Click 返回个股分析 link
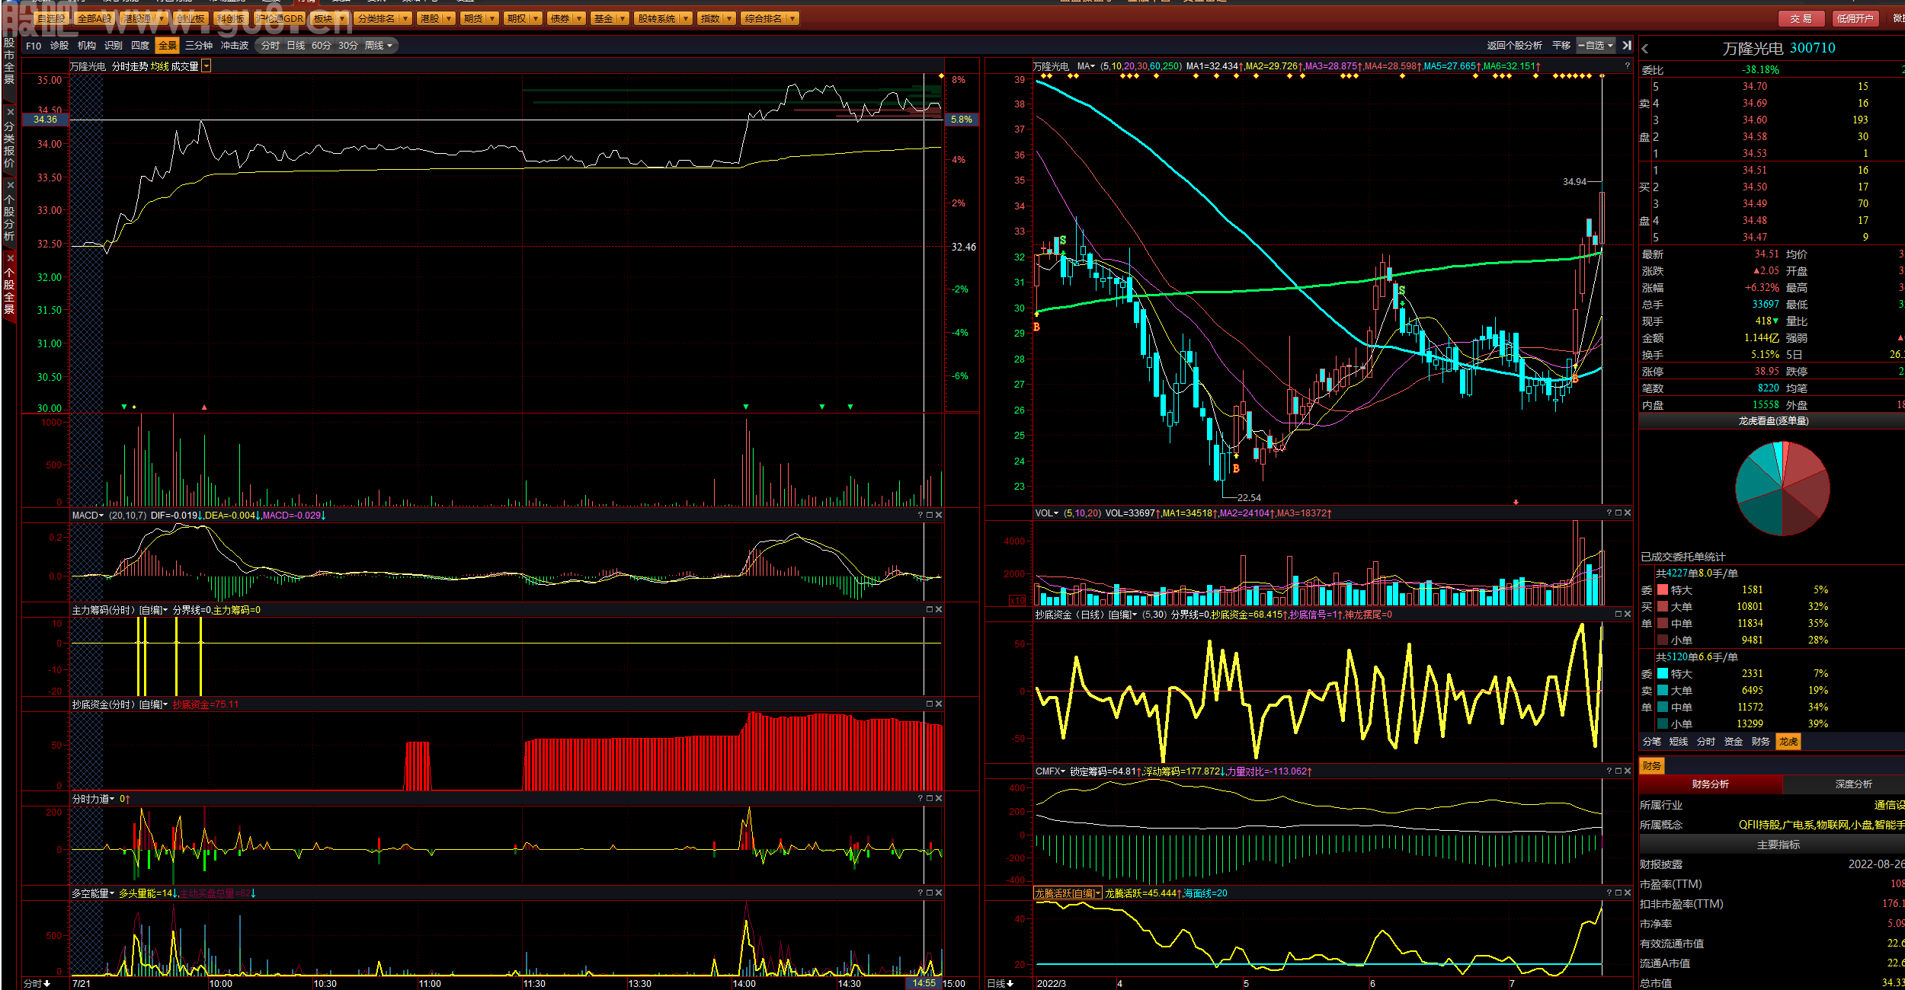The image size is (1905, 990). click(x=1514, y=46)
